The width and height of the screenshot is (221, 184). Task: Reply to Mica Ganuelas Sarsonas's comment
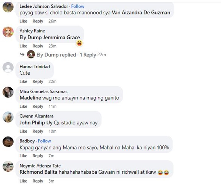point(38,106)
